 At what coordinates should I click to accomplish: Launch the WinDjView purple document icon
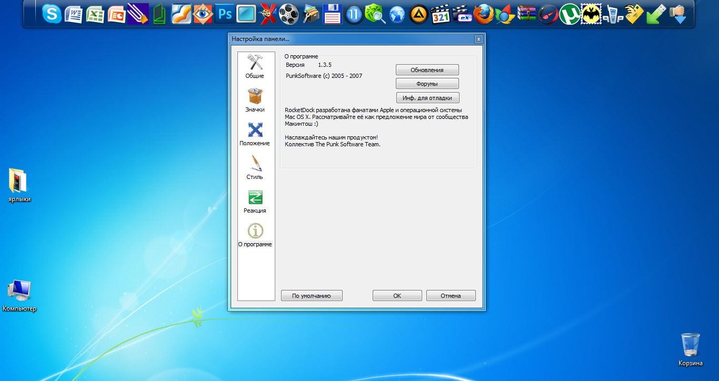tap(138, 14)
